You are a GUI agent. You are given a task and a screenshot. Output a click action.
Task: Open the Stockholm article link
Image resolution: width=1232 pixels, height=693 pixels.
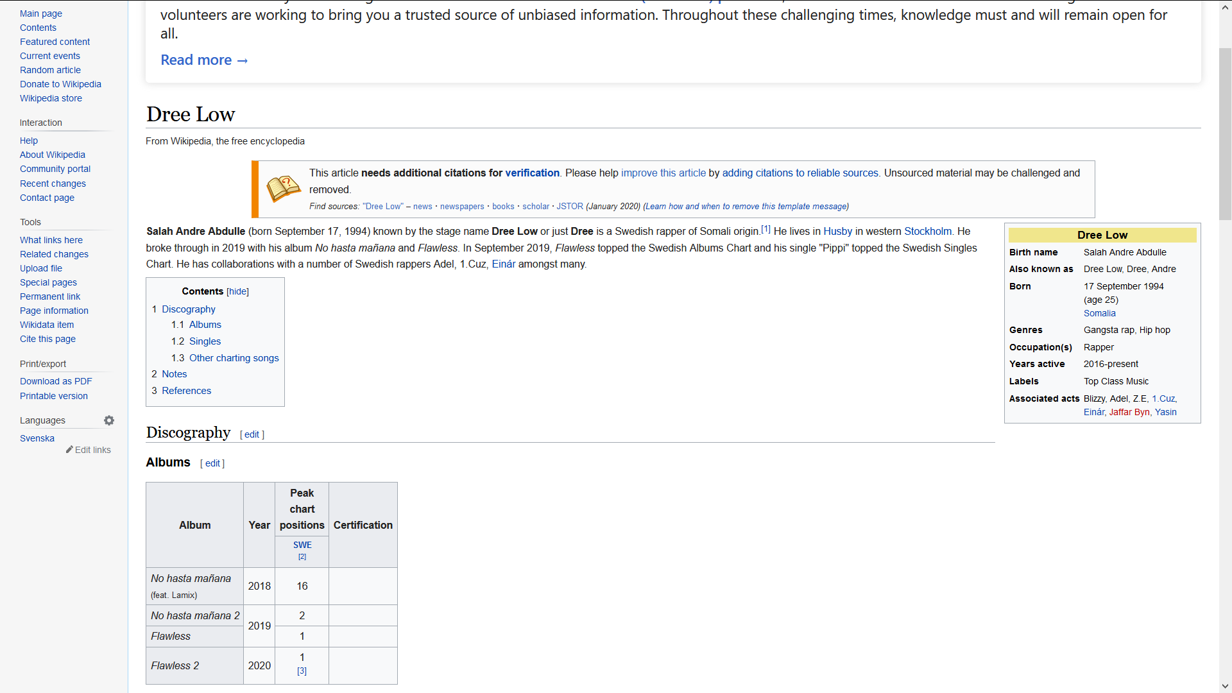click(928, 232)
